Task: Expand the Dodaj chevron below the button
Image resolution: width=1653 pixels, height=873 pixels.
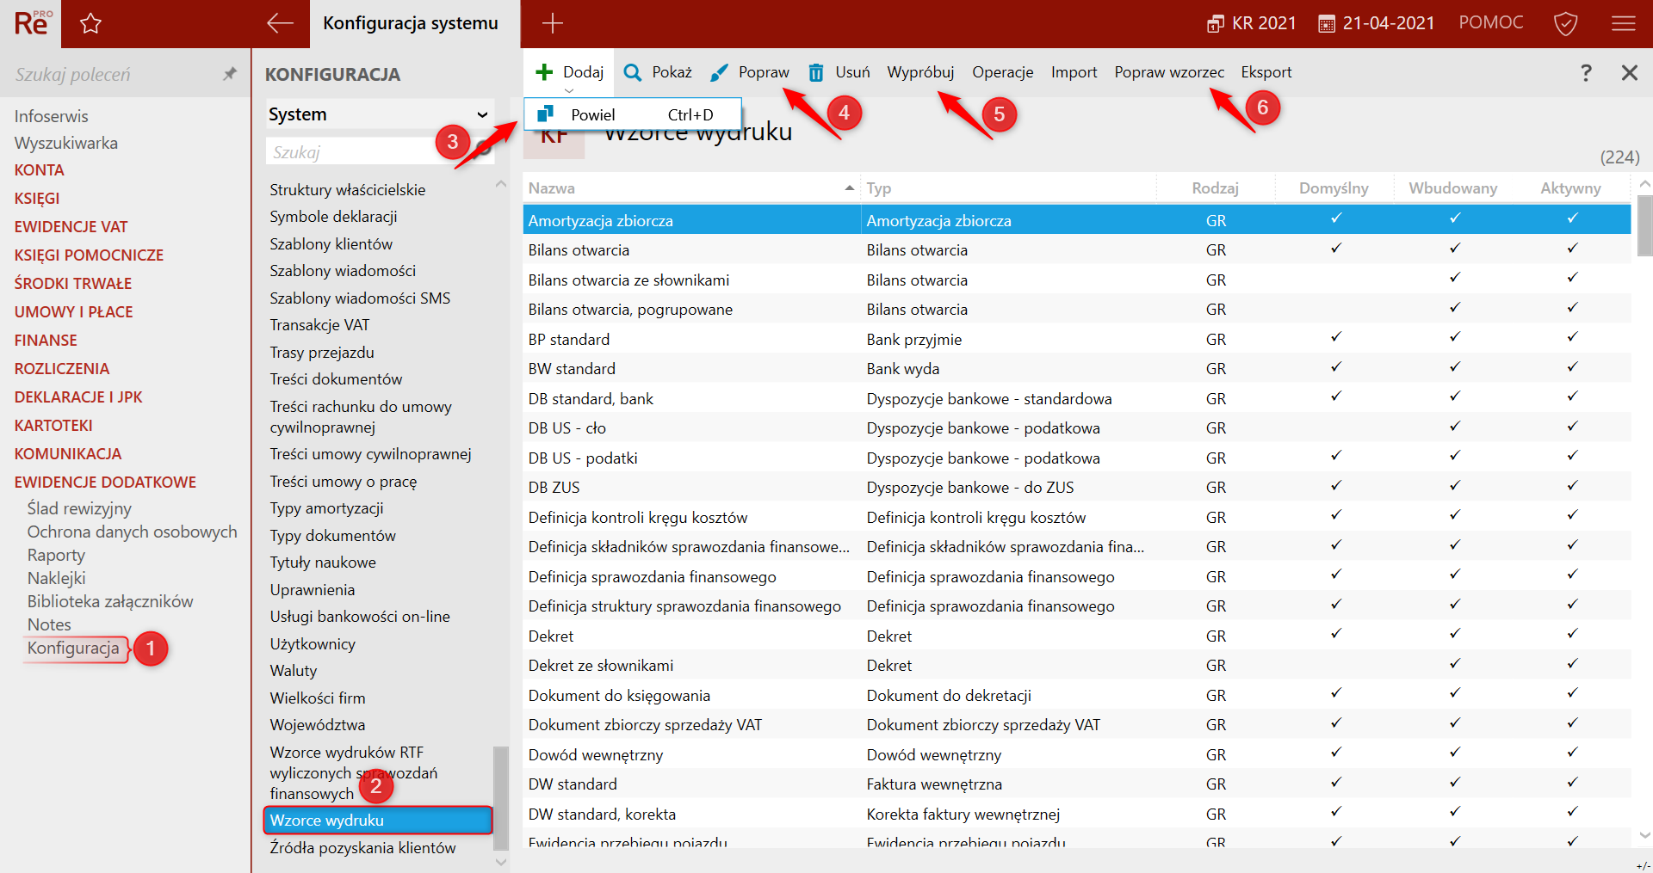Action: [569, 89]
